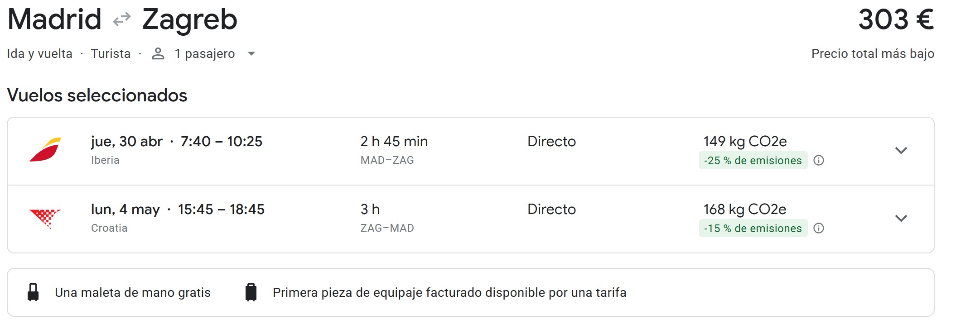Image resolution: width=956 pixels, height=324 pixels.
Task: Open the passenger count dropdown arrow
Action: 251,54
